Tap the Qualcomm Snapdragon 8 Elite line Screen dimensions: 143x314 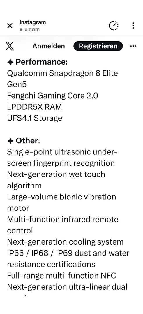point(62,74)
